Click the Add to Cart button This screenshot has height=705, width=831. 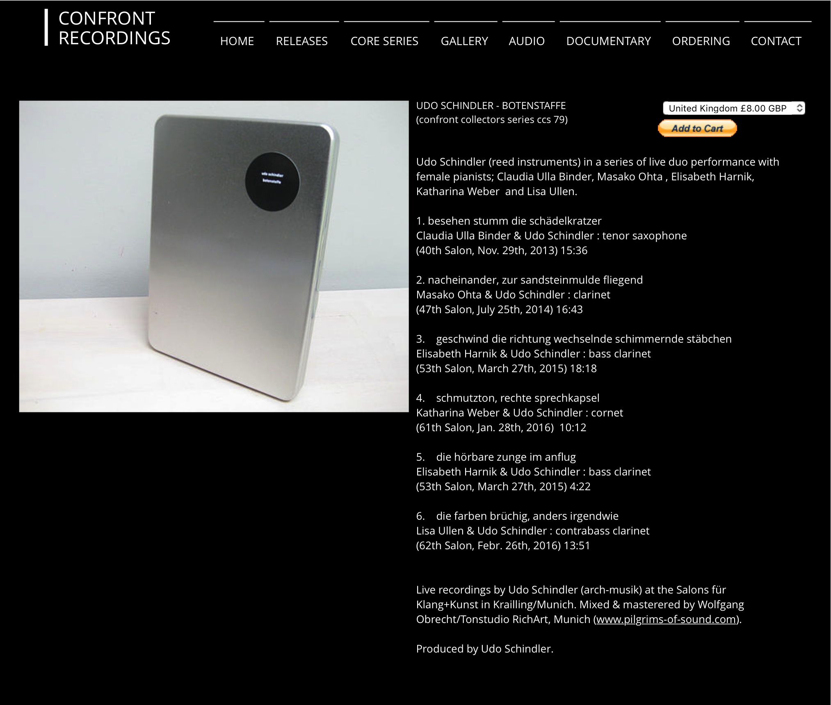[x=697, y=128]
